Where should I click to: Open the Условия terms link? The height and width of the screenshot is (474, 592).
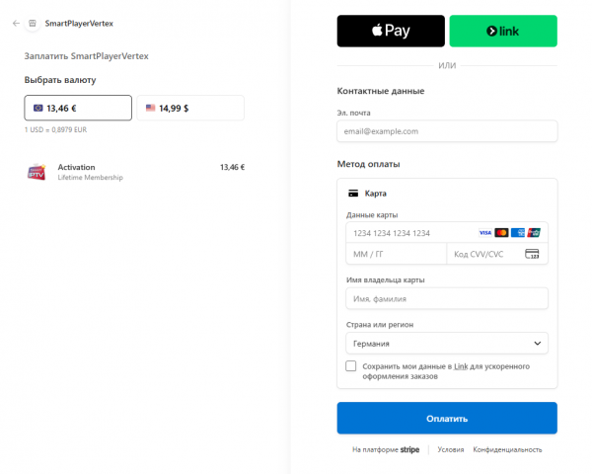tap(451, 450)
